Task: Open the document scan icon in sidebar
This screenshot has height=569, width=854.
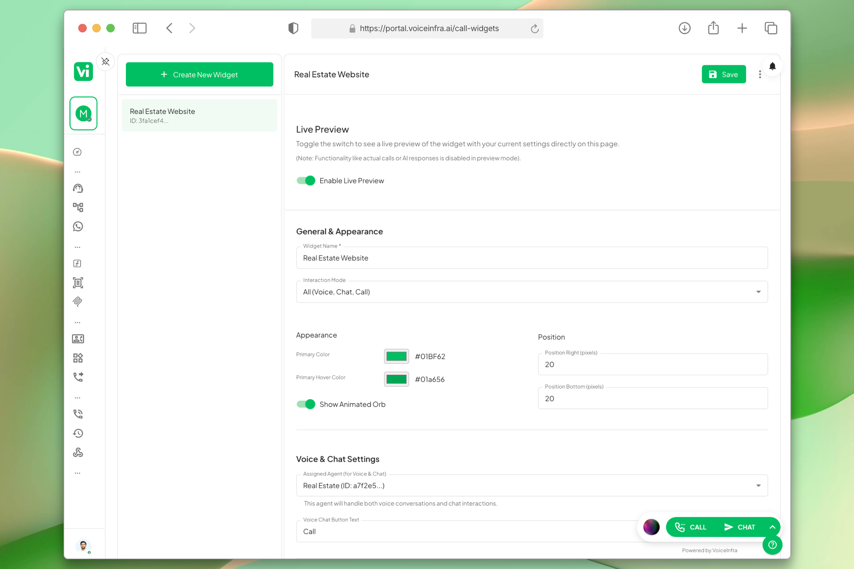Action: coord(78,283)
